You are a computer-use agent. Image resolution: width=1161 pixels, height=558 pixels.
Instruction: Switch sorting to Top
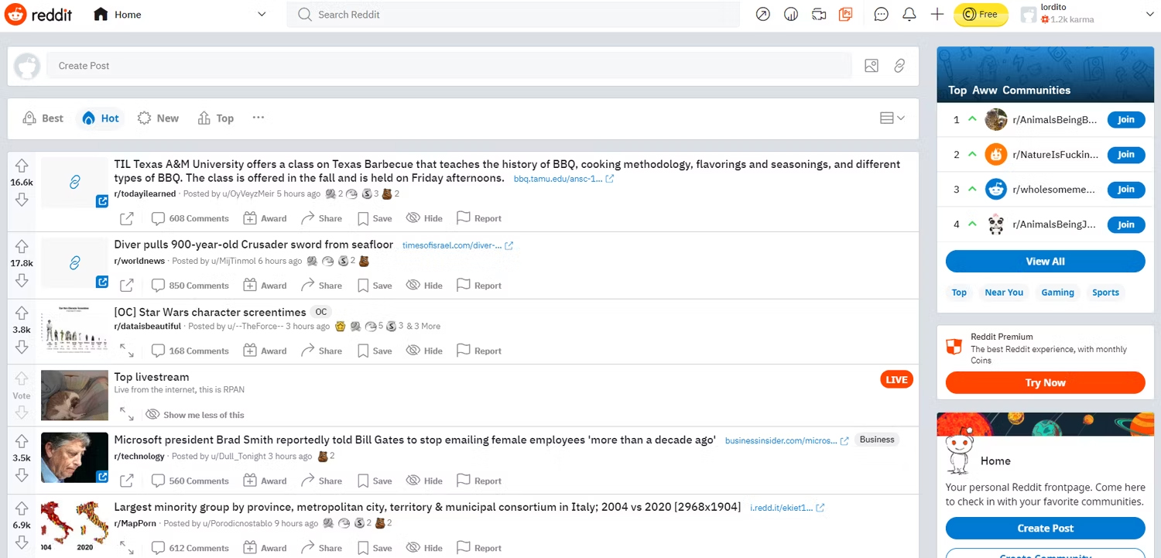pos(215,118)
